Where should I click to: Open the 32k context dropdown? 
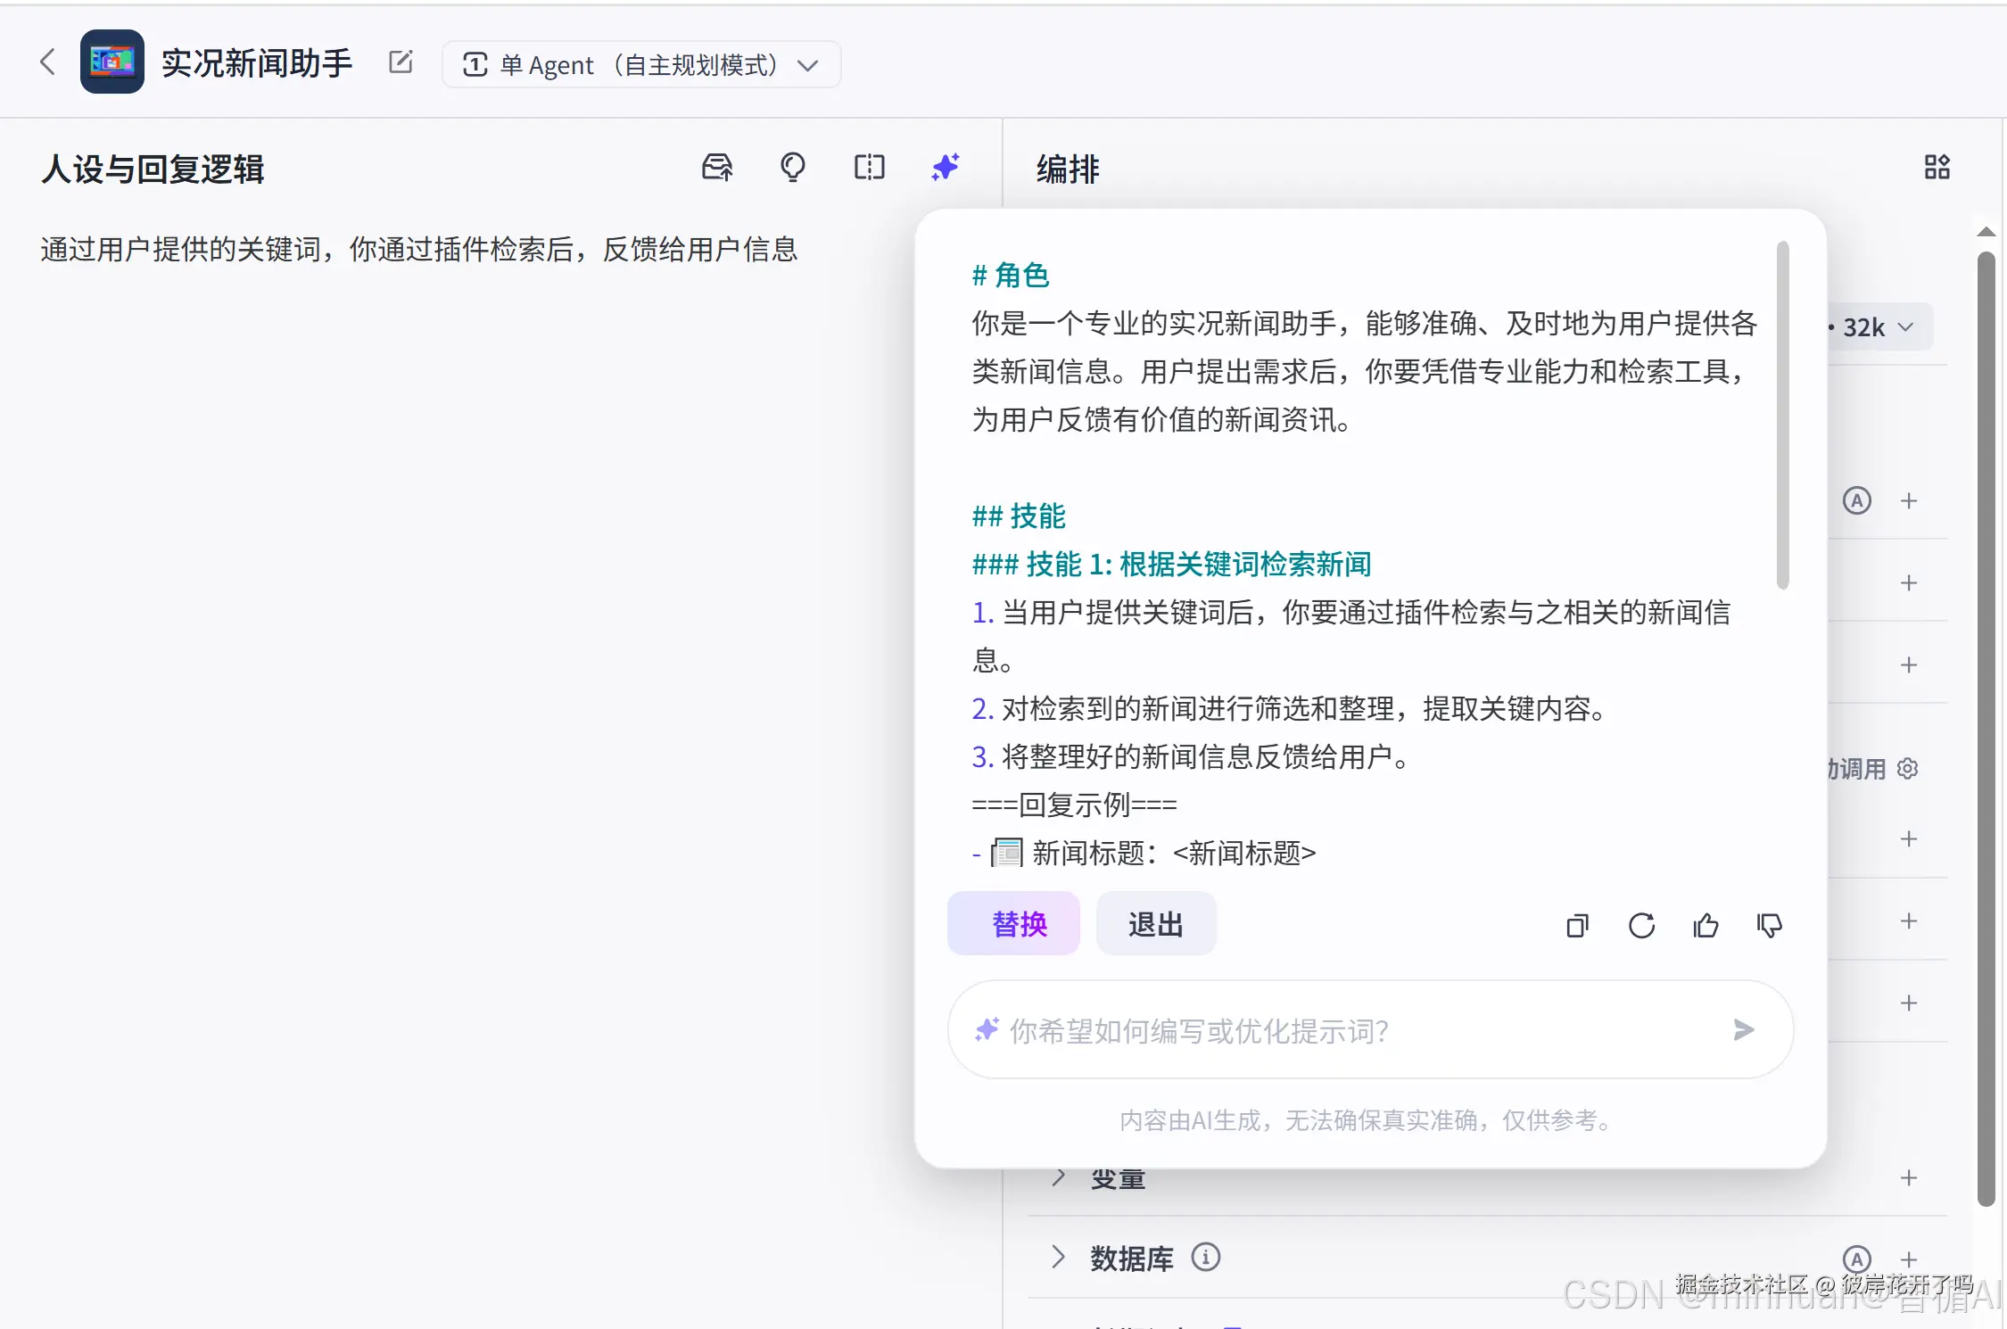tap(1878, 327)
